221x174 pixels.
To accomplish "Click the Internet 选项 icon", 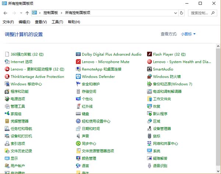I will (7, 62).
